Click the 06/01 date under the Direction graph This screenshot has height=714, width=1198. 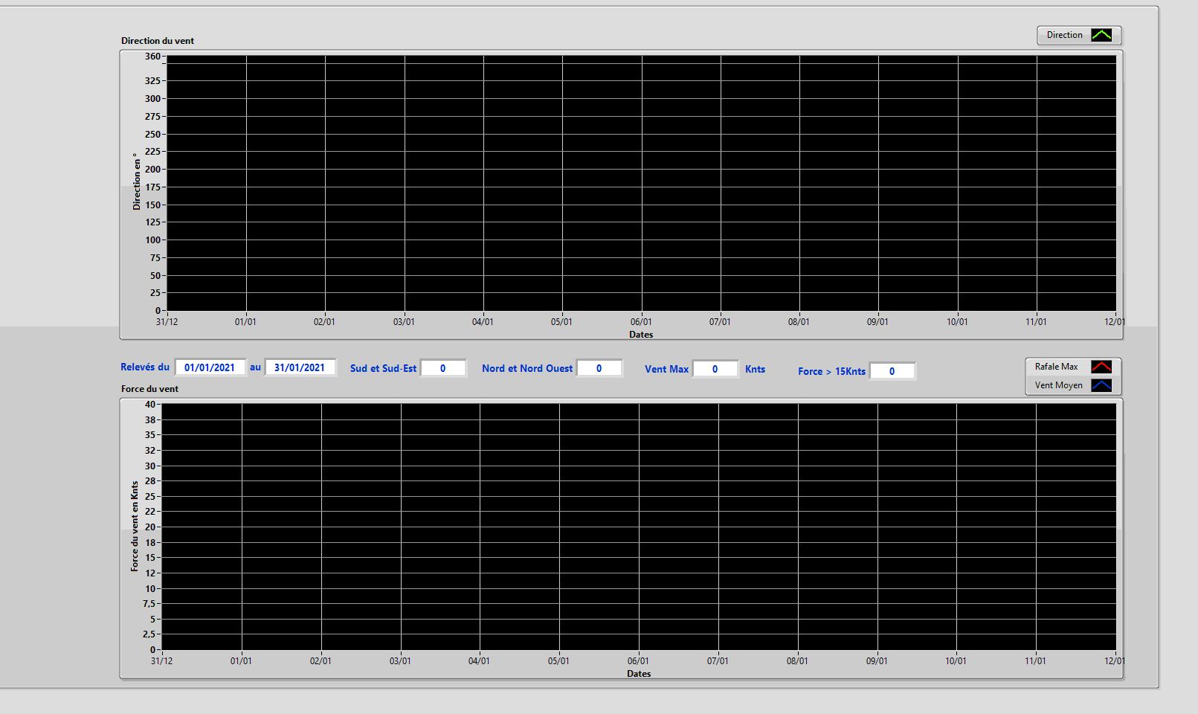[x=641, y=322]
